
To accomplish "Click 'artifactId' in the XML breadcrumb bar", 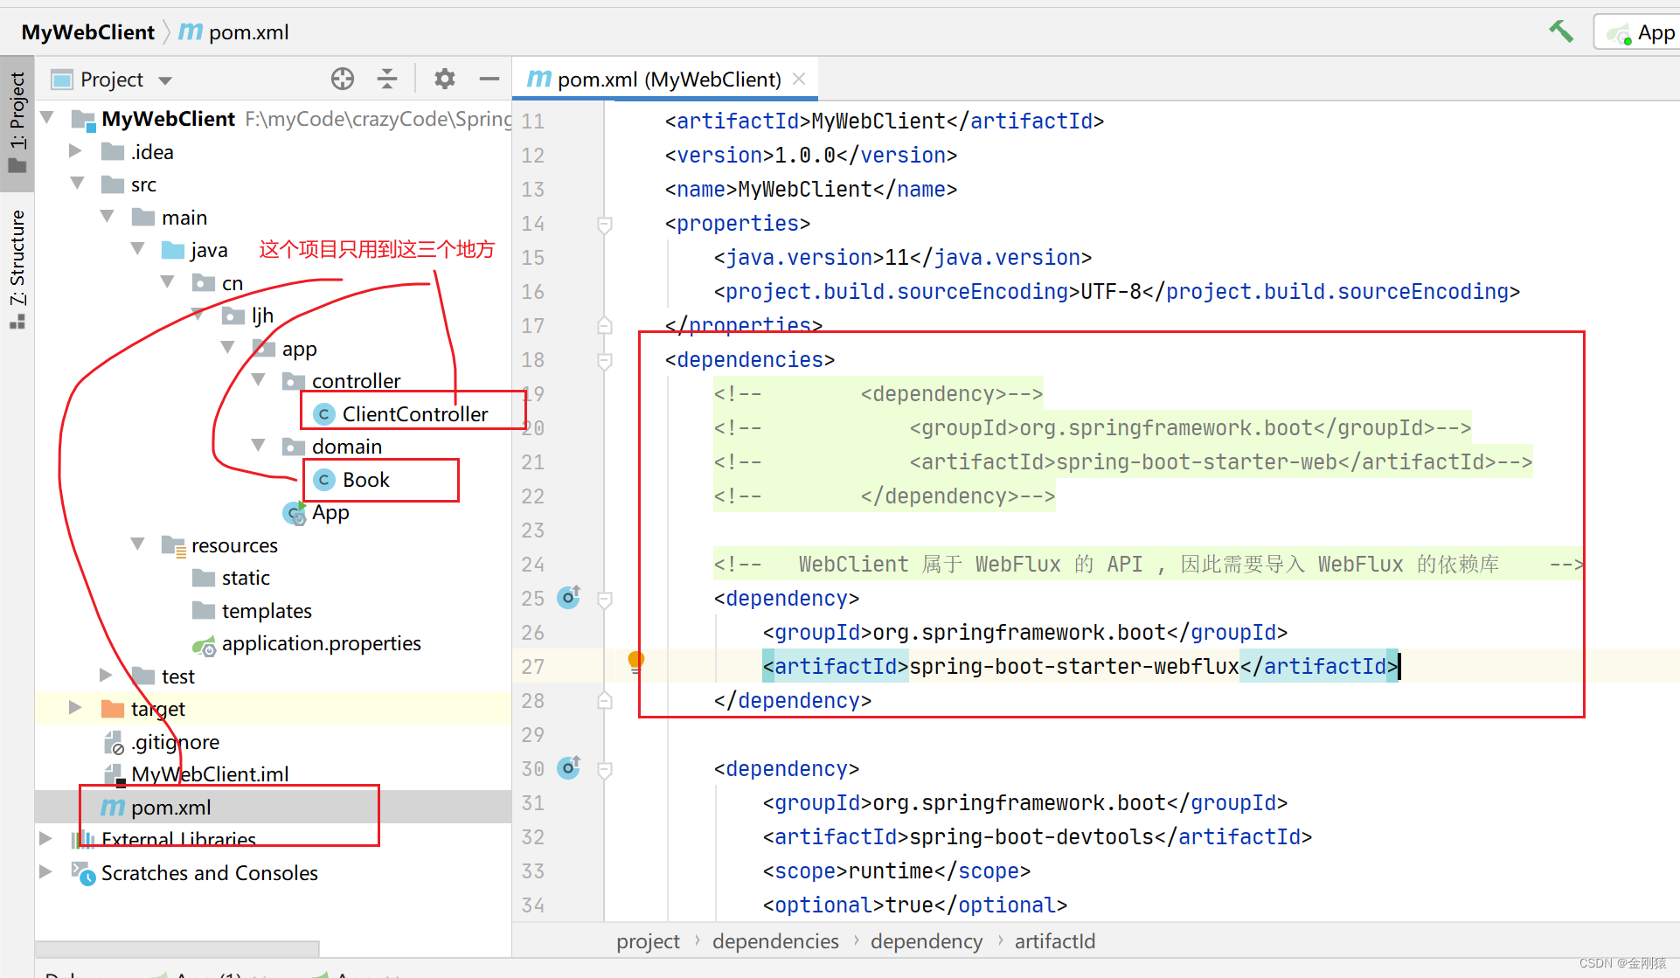I will pyautogui.click(x=1054, y=941).
